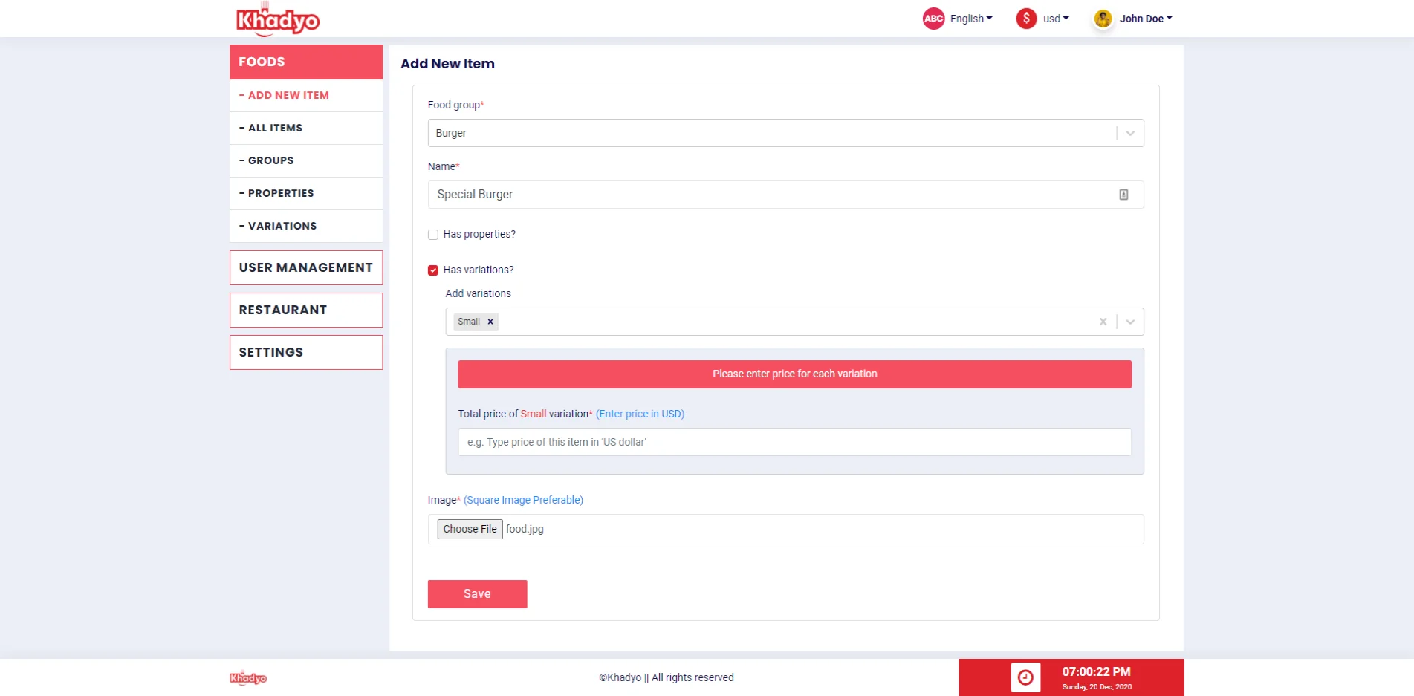Open the Variations sidebar entry
Screen dimensions: 1414x696
pos(306,226)
